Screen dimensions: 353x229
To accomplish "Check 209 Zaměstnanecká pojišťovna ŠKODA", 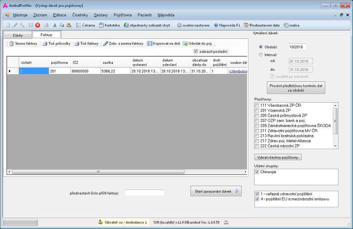I will (x=257, y=126).
